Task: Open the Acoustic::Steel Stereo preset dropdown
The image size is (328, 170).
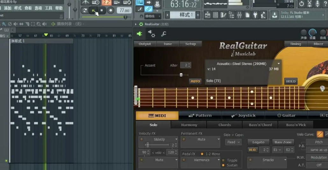Action: (278, 64)
